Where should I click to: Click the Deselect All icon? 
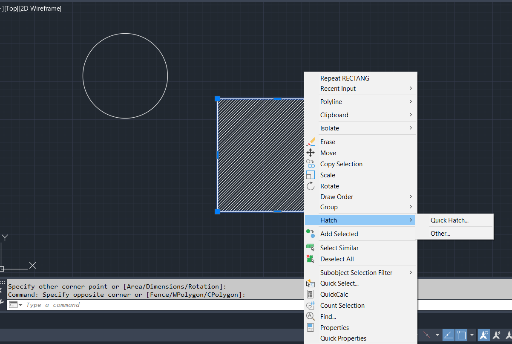pos(311,259)
